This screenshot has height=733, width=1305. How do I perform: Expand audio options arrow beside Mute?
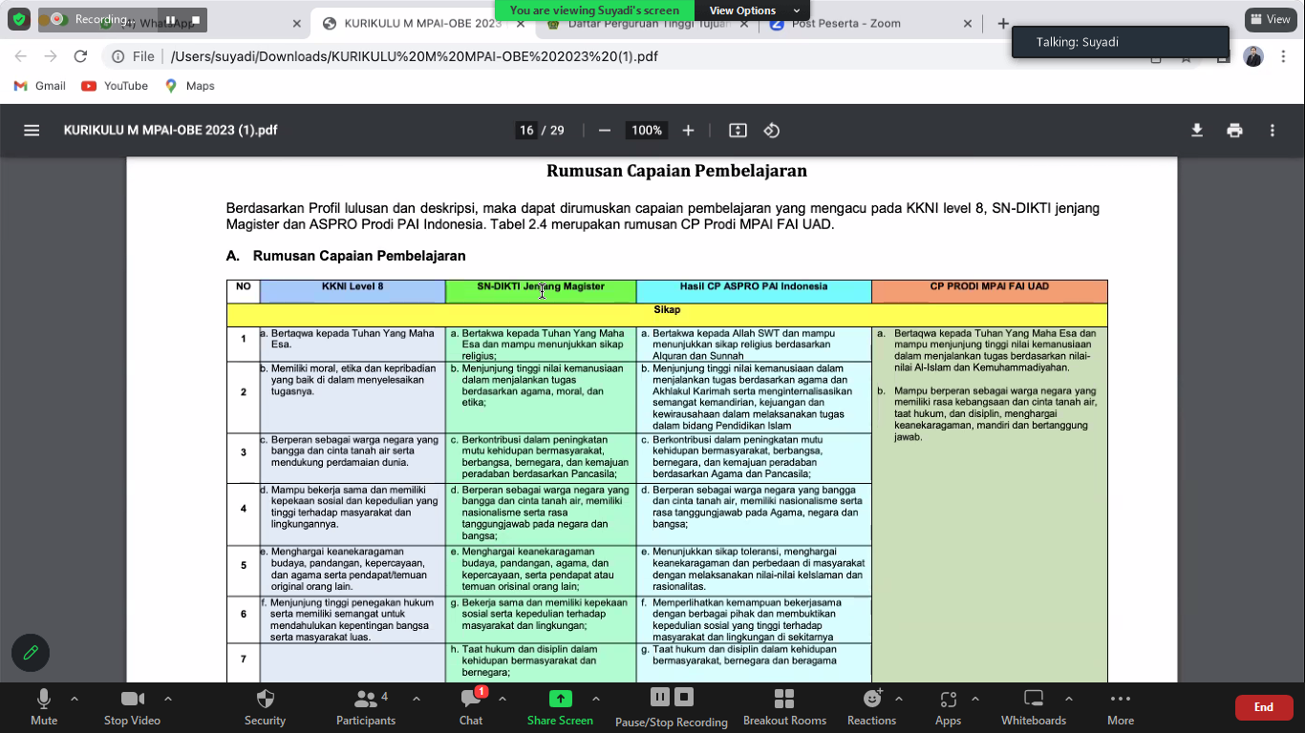[x=75, y=699]
